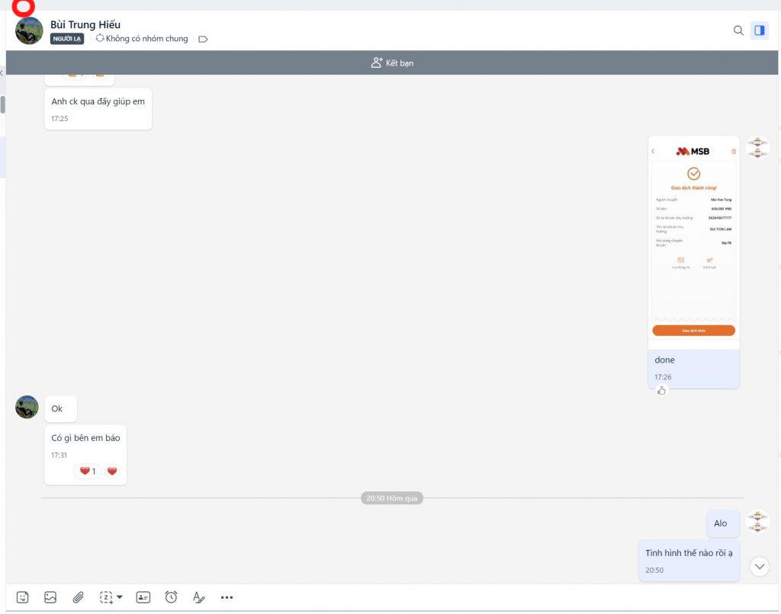
Task: Open the sticker and emoji picker
Action: (23, 597)
